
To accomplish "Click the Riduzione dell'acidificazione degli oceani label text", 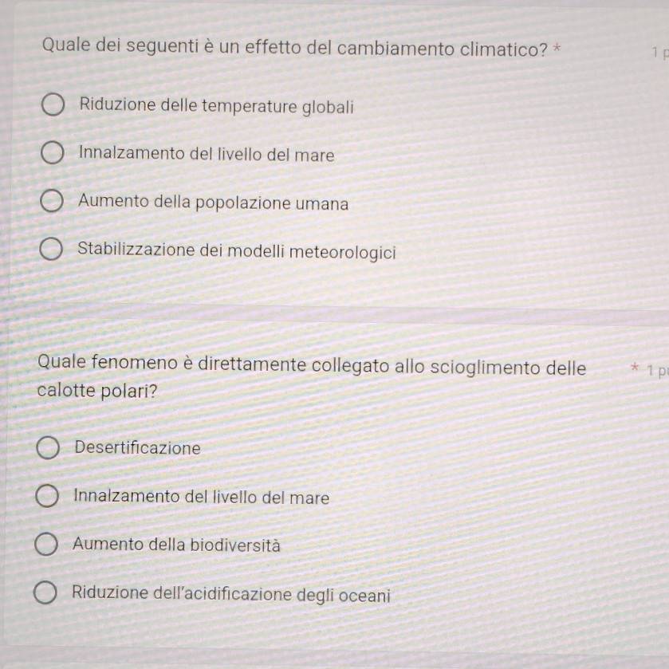I will point(230,594).
